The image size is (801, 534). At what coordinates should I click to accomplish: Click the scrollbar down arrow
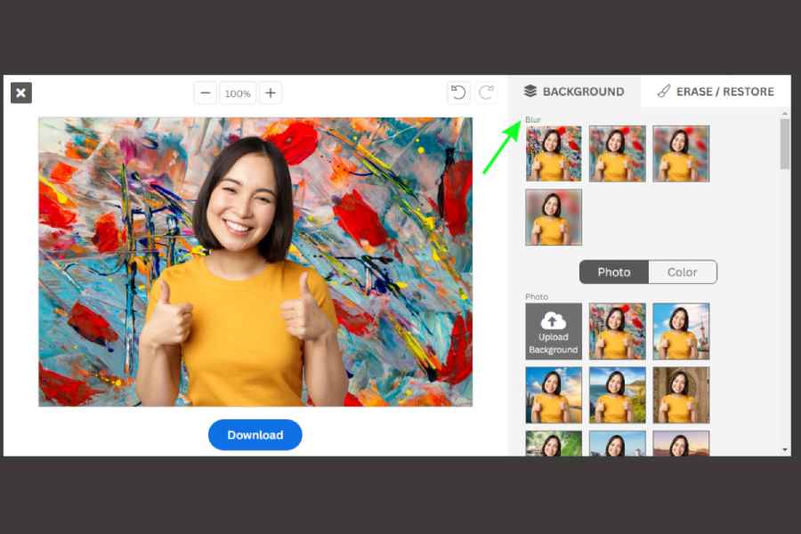coord(785,449)
